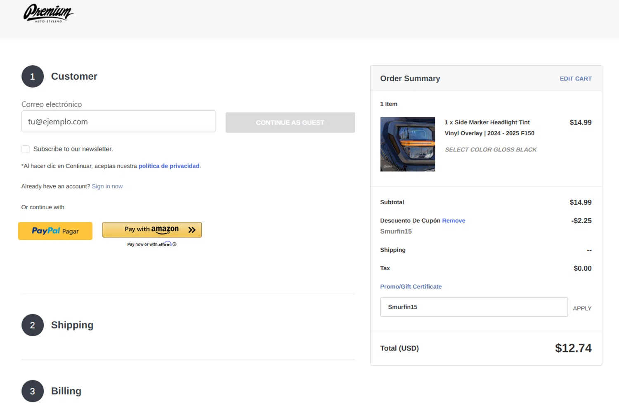Click the Side Marker Headlight Tint product name
The height and width of the screenshot is (411, 619).
489,128
